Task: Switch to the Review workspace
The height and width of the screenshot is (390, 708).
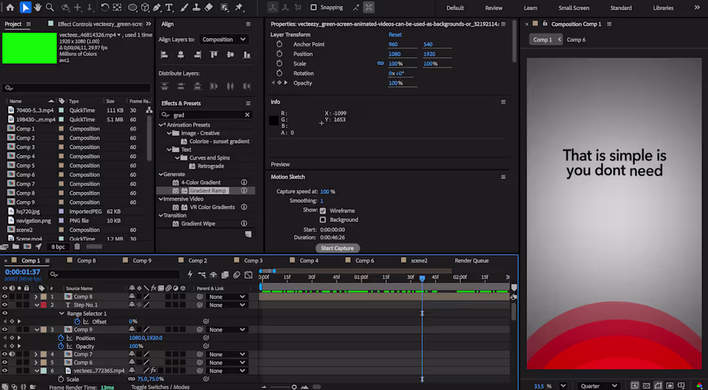Action: click(494, 8)
